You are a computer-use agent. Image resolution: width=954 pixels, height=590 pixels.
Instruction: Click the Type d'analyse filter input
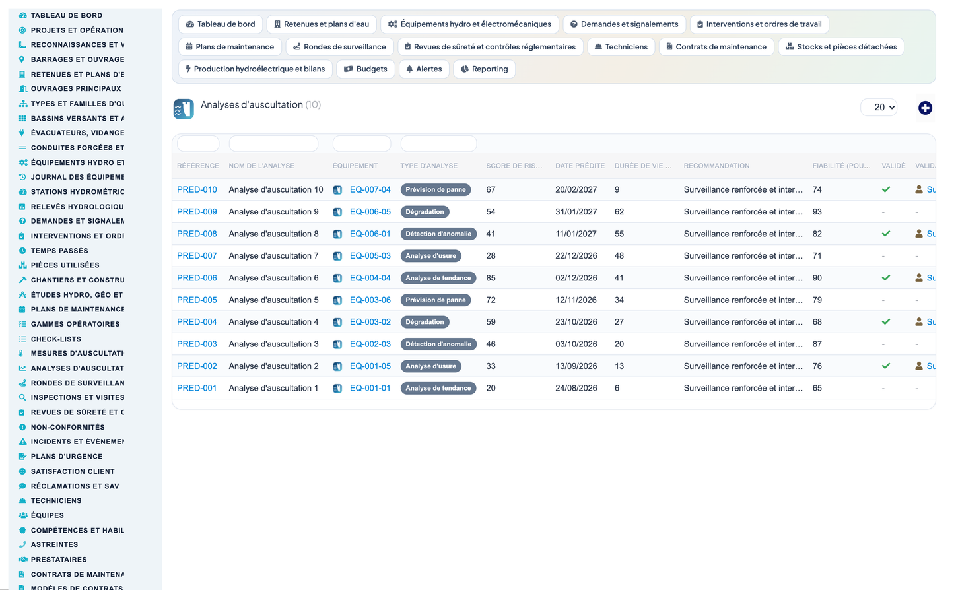pos(438,143)
